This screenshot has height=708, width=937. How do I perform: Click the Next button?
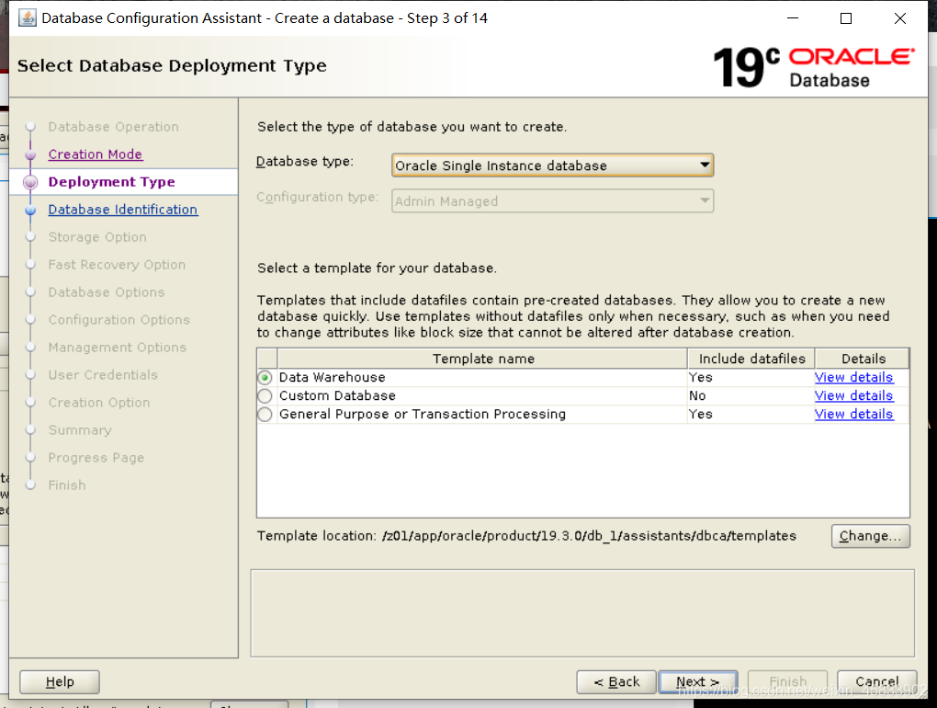697,681
